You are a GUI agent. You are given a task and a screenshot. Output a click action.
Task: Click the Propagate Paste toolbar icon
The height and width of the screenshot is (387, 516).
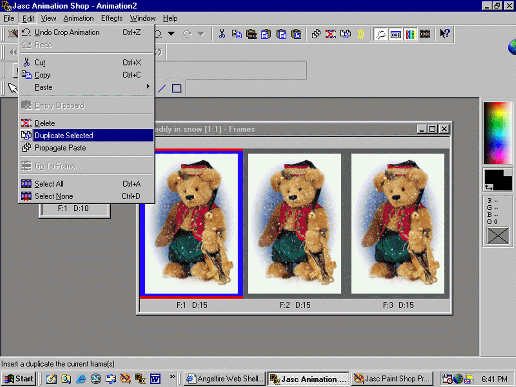click(x=316, y=34)
